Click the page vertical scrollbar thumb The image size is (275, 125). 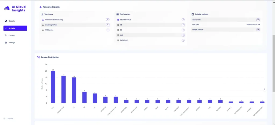(x=274, y=63)
